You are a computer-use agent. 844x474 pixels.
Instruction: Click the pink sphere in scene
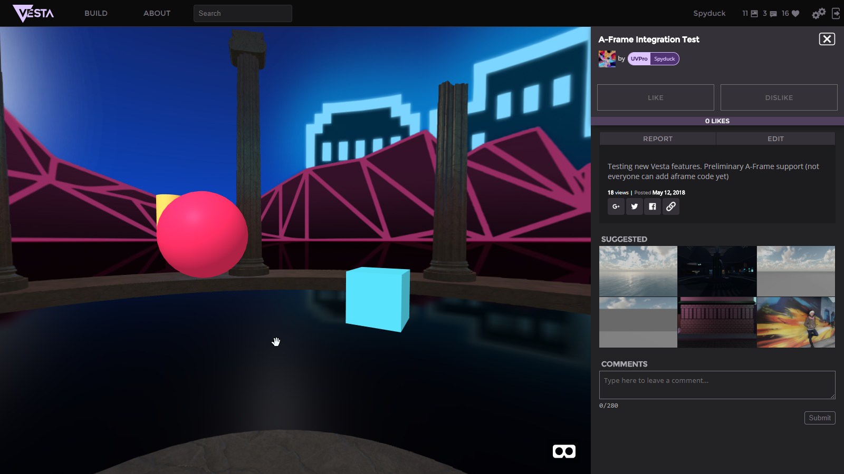[202, 234]
